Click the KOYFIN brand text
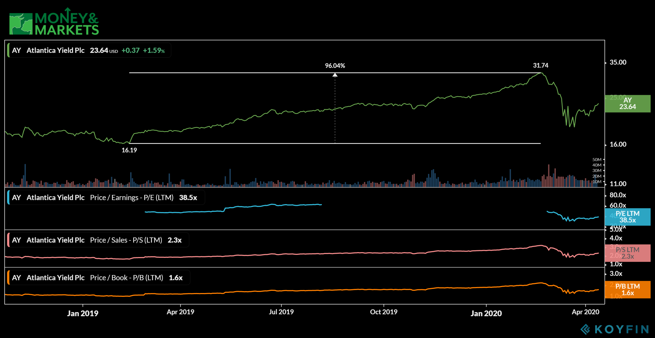655x338 pixels. pyautogui.click(x=622, y=329)
